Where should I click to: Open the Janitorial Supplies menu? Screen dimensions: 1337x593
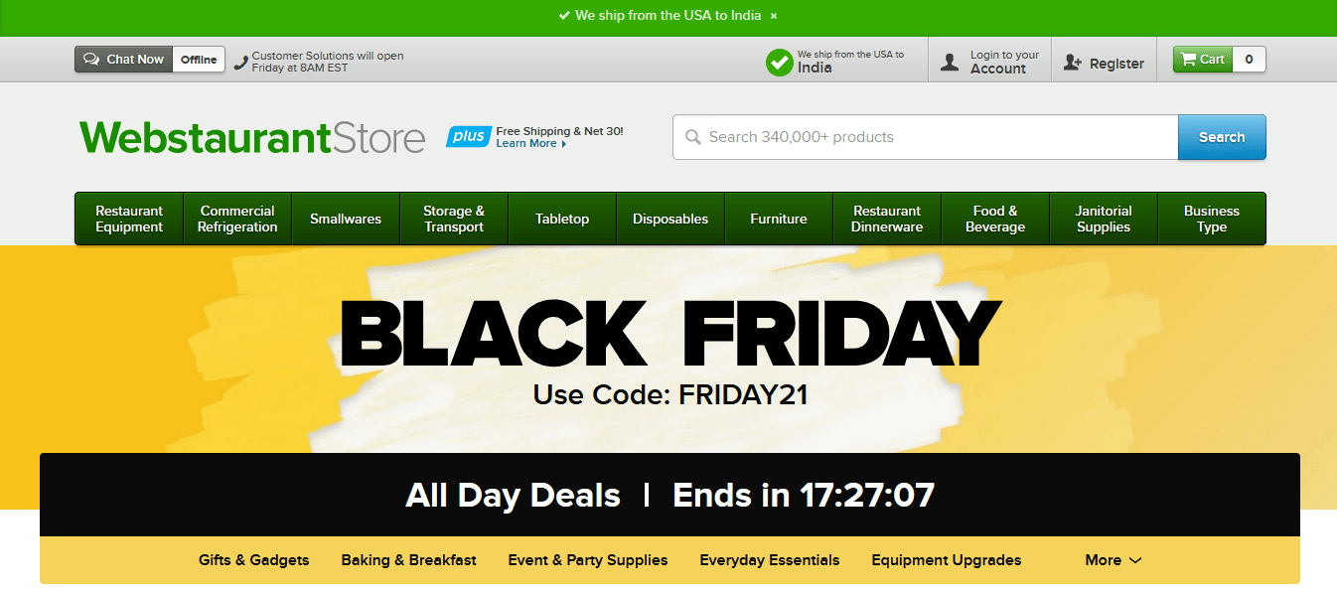tap(1104, 219)
